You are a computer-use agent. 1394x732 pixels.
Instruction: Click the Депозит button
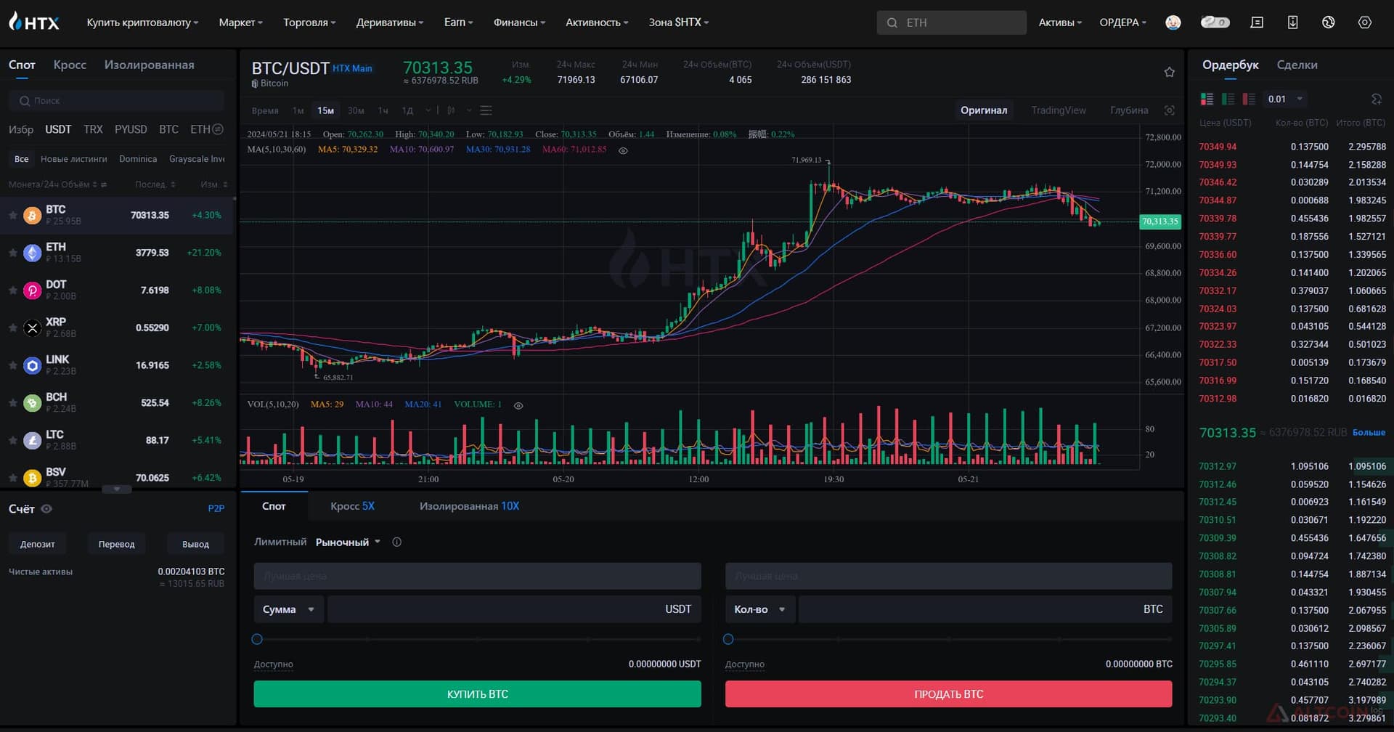(37, 544)
